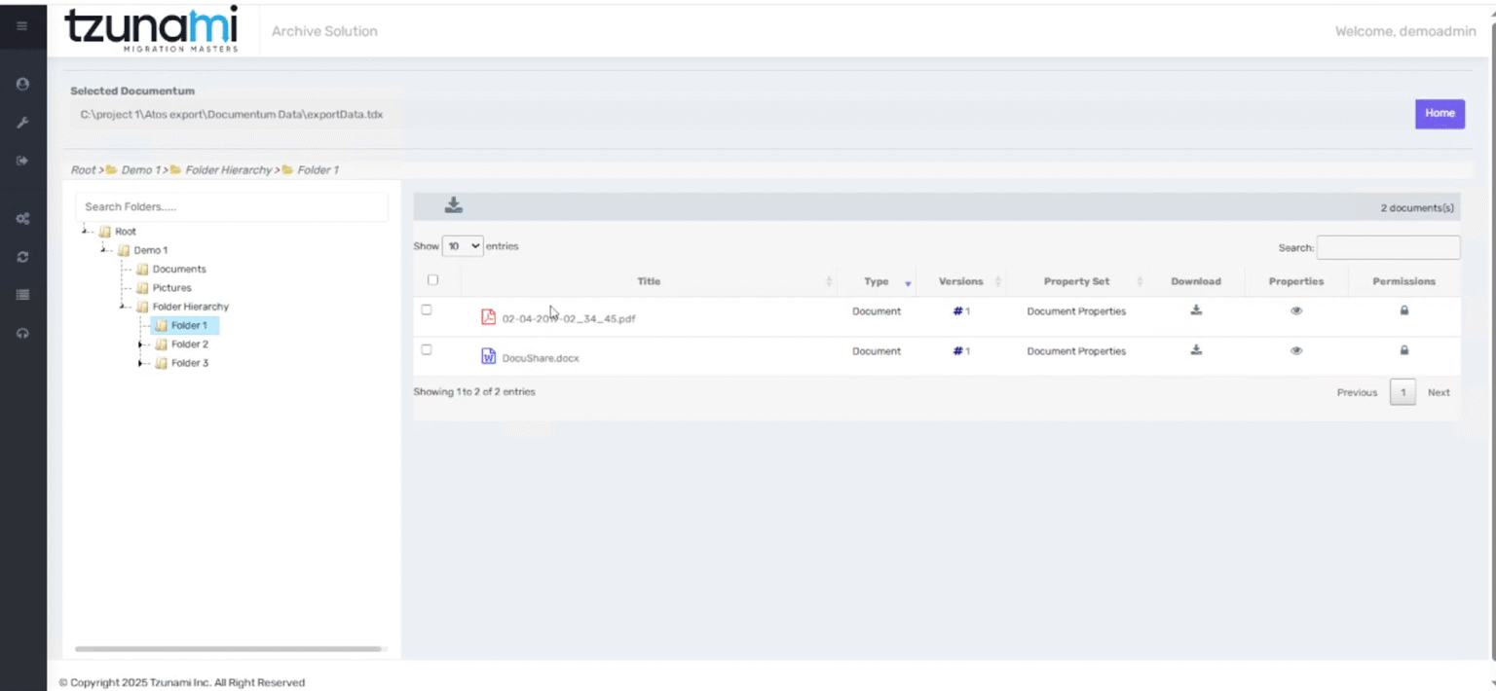The width and height of the screenshot is (1496, 691).
Task: Select the Pictures folder in the tree
Action: coord(171,288)
